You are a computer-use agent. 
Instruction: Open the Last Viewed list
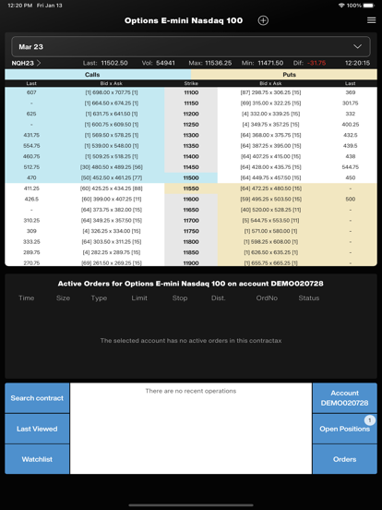[x=37, y=429]
